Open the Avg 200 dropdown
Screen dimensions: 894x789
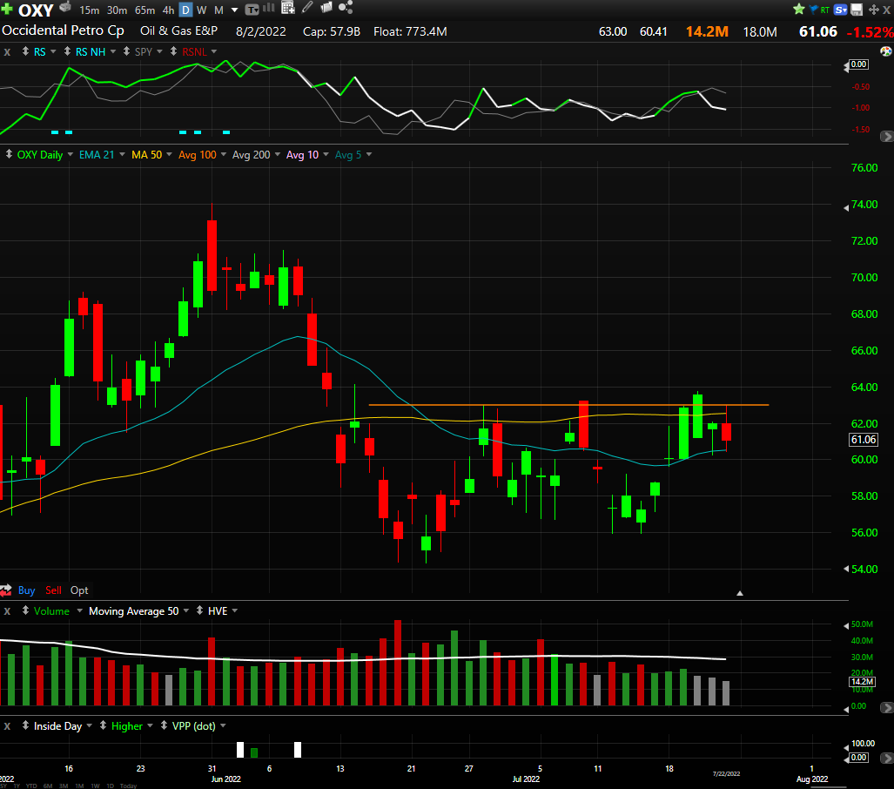(x=278, y=155)
